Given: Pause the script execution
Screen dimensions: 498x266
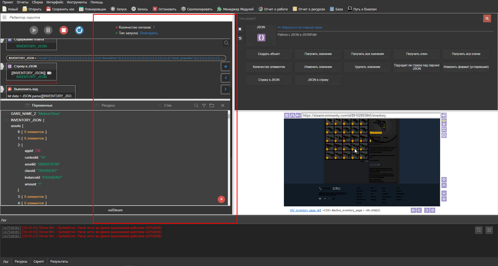Looking at the screenshot, I should click(48, 30).
